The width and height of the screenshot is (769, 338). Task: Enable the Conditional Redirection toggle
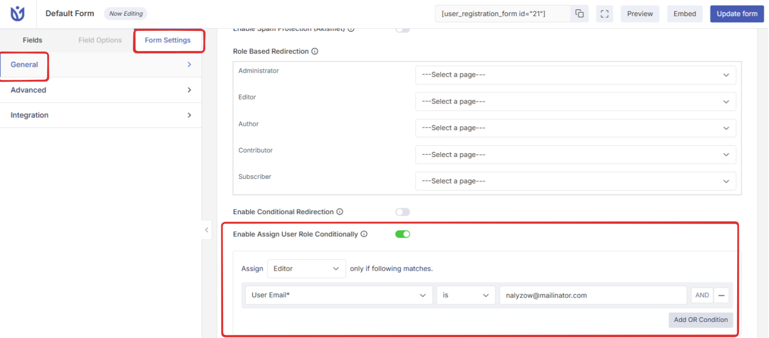(403, 212)
